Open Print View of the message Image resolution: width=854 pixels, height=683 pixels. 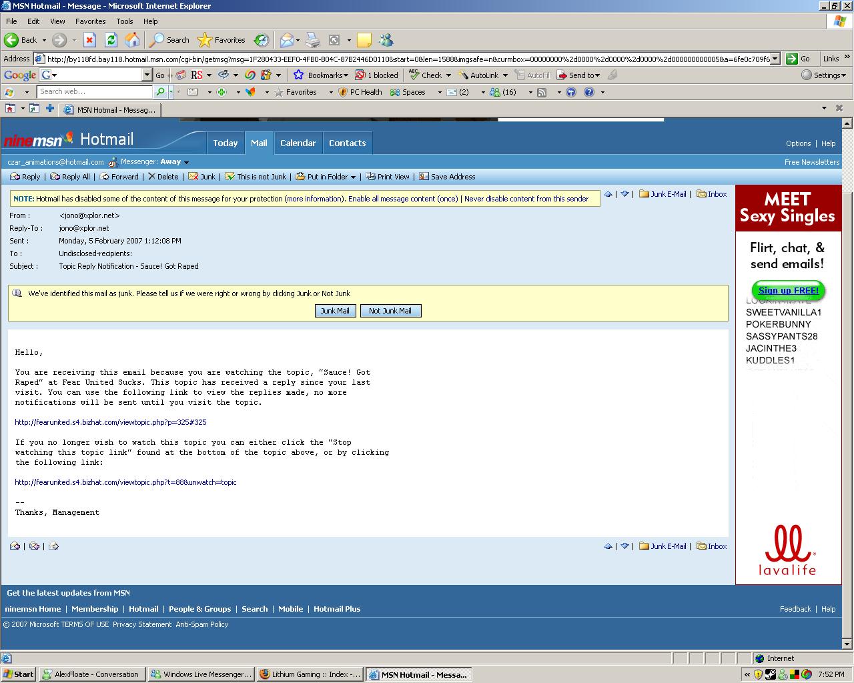(387, 177)
